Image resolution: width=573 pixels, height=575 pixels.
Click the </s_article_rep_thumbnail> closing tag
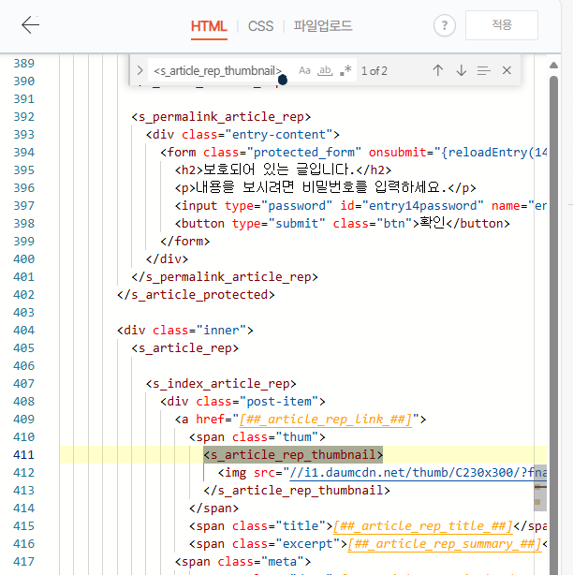(x=297, y=491)
